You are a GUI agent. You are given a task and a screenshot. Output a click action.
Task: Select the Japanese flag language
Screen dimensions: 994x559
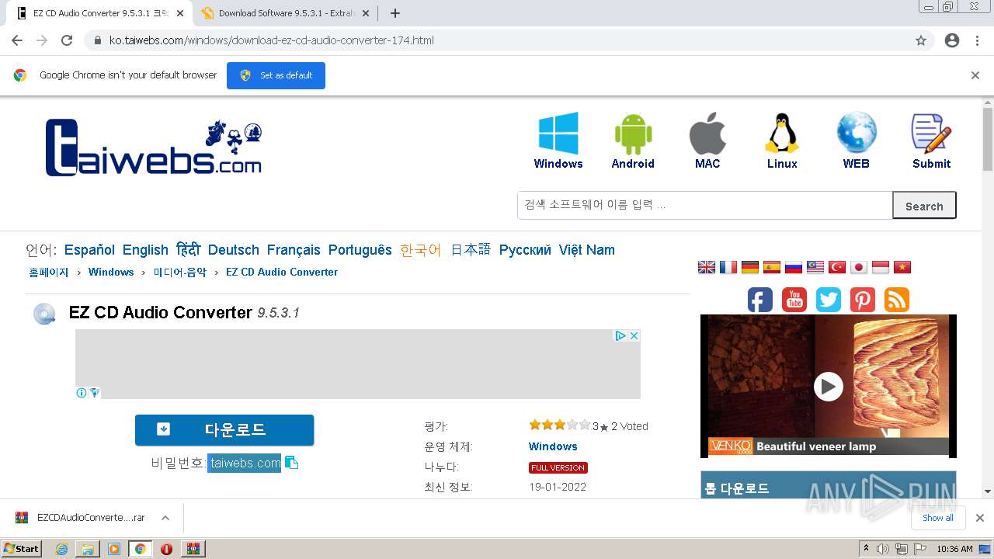[x=859, y=267]
